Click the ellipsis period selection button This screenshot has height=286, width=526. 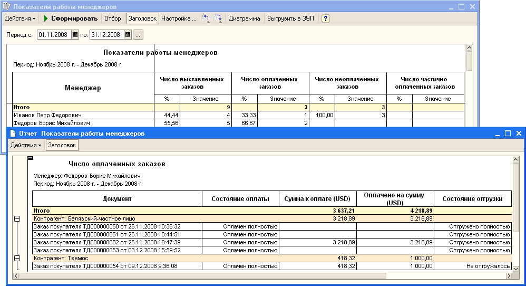[x=138, y=35]
